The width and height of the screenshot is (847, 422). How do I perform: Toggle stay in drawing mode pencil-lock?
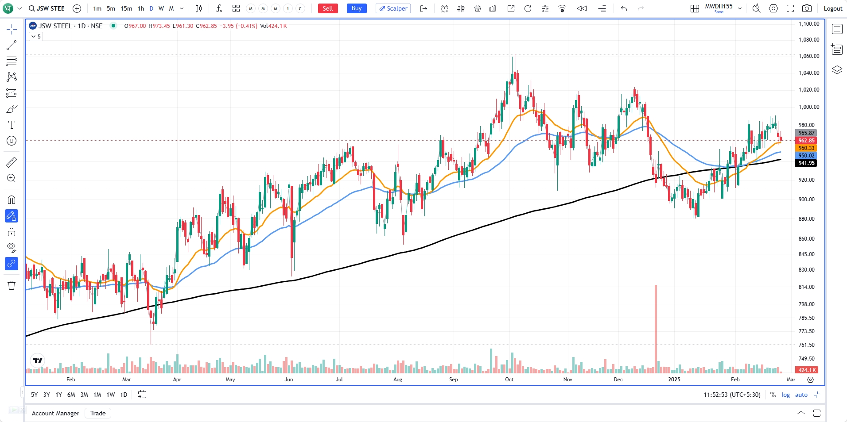click(x=12, y=216)
